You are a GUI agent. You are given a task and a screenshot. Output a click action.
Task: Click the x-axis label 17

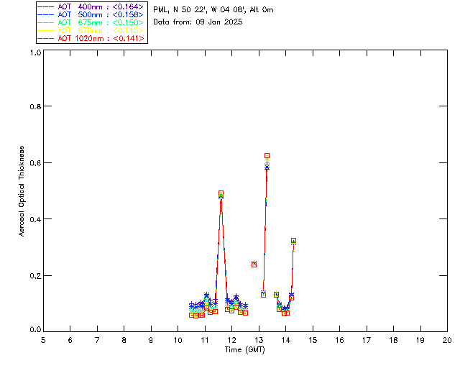coord(367,340)
